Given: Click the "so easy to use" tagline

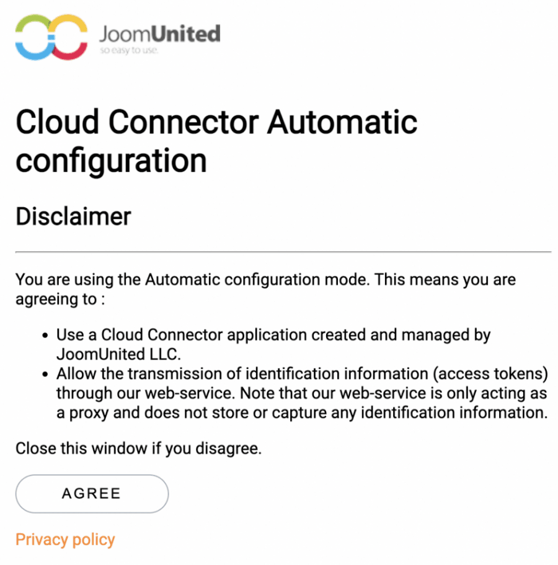Looking at the screenshot, I should pos(129,51).
